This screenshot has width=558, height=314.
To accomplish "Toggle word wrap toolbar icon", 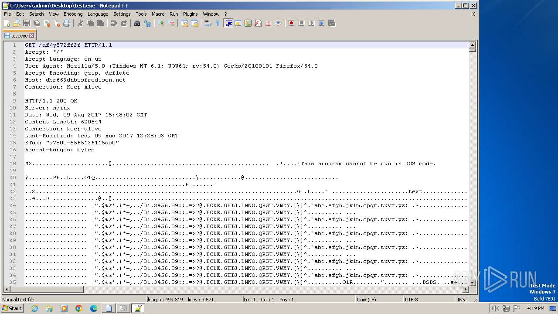I will click(x=208, y=23).
